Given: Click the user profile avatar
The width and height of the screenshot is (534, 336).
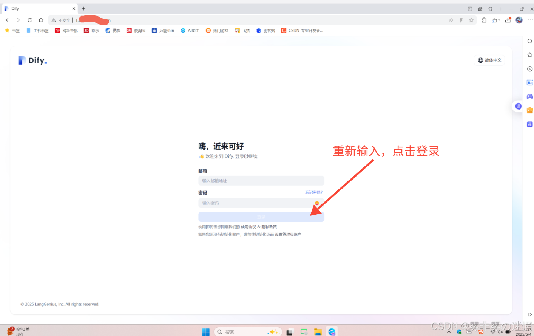Looking at the screenshot, I should pyautogui.click(x=519, y=20).
